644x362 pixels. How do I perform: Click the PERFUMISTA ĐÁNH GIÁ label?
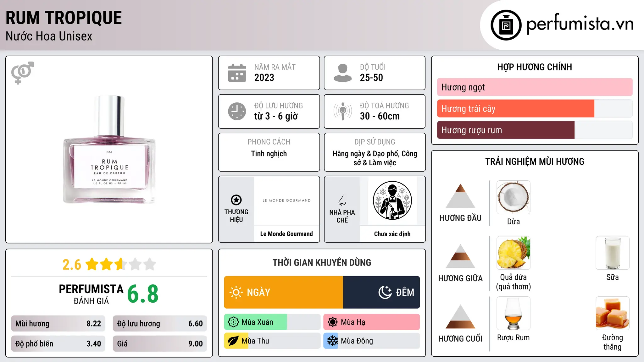click(91, 294)
